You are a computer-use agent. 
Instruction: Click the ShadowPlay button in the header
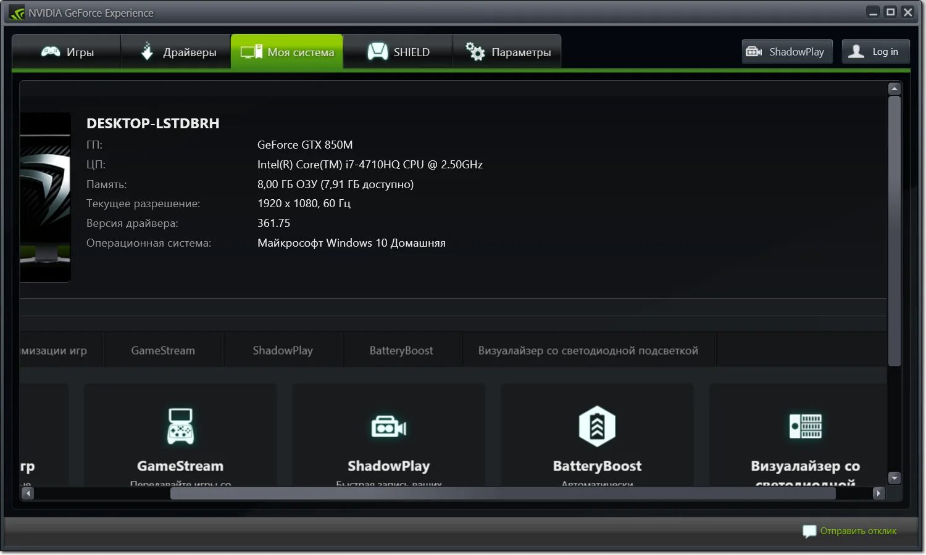(787, 52)
